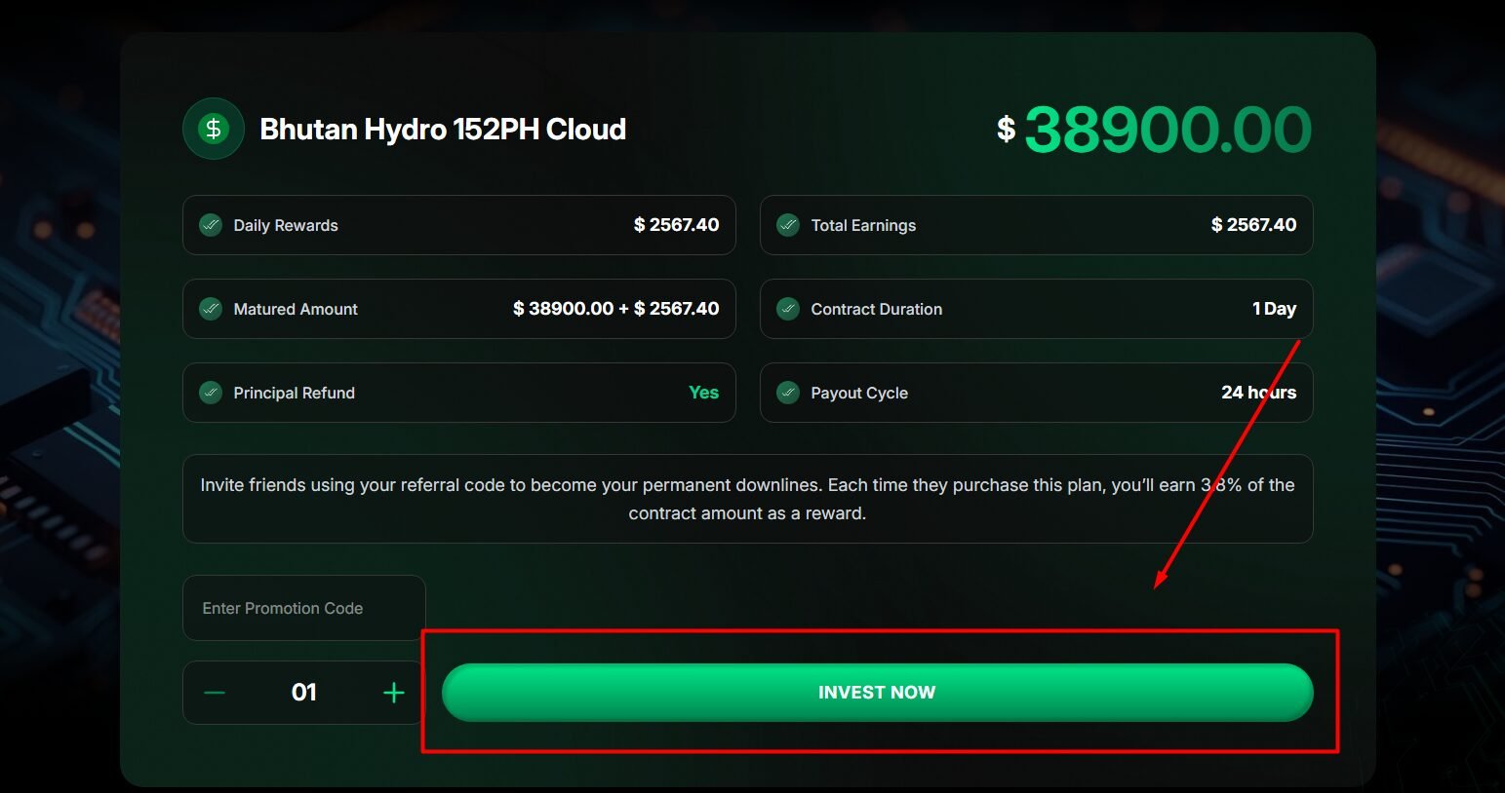Viewport: 1505px width, 793px height.
Task: Click the checkmark icon beside Payout Cycle
Action: pos(787,392)
